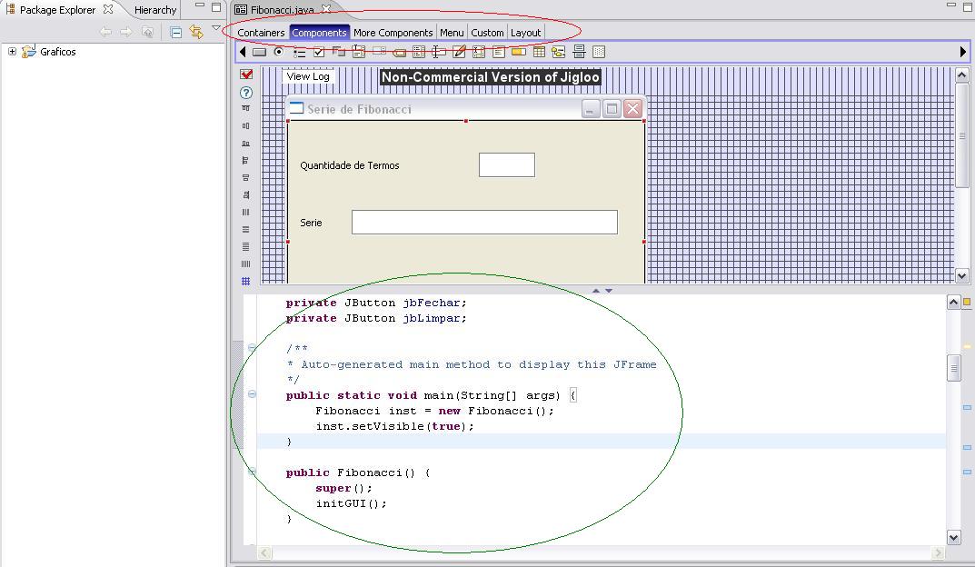The width and height of the screenshot is (975, 567).
Task: Select the JTree component from the palette
Action: coord(558,53)
